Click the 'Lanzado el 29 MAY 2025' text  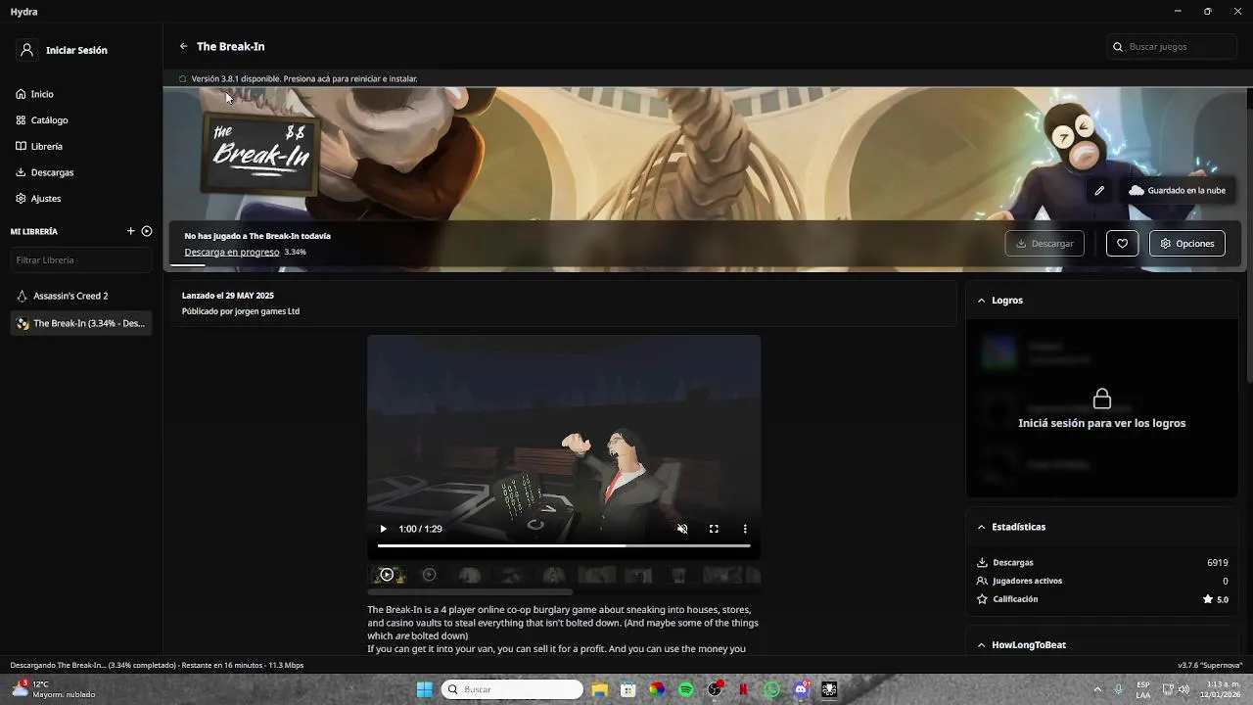[x=228, y=296]
